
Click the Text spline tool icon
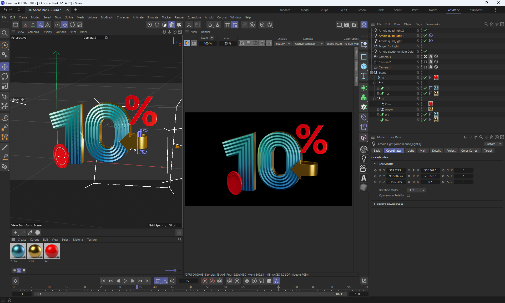(x=364, y=76)
